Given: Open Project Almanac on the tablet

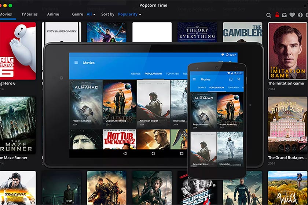Looking at the screenshot, I should (x=86, y=104).
